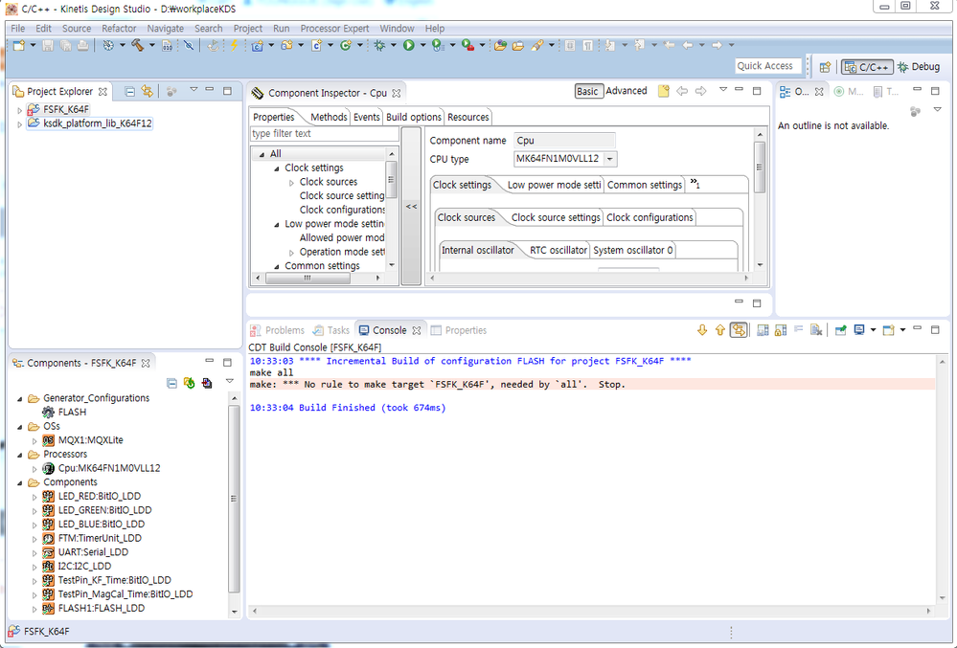Open the RTC oscillator tab
This screenshot has width=957, height=648.
click(558, 250)
